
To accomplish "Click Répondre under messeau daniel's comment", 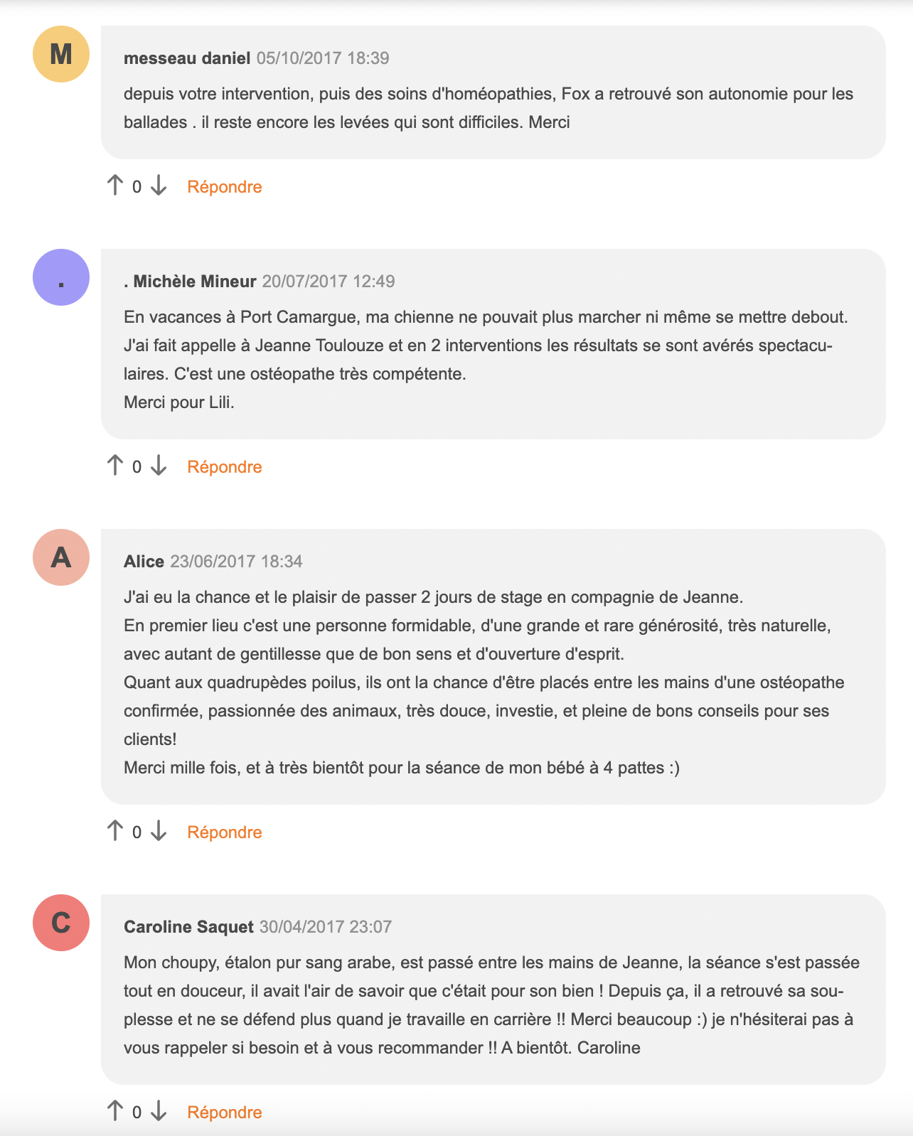I will (225, 187).
